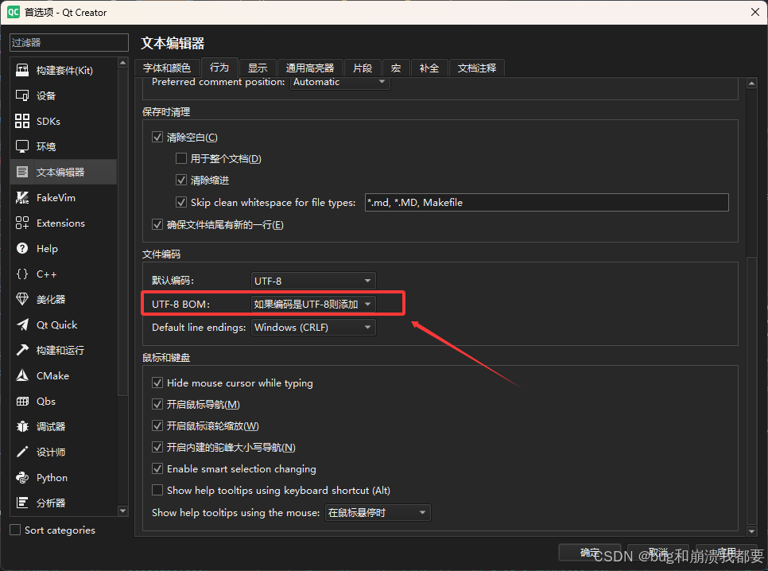Enable 用于整个文档(D) checkbox
768x571 pixels.
click(x=181, y=158)
